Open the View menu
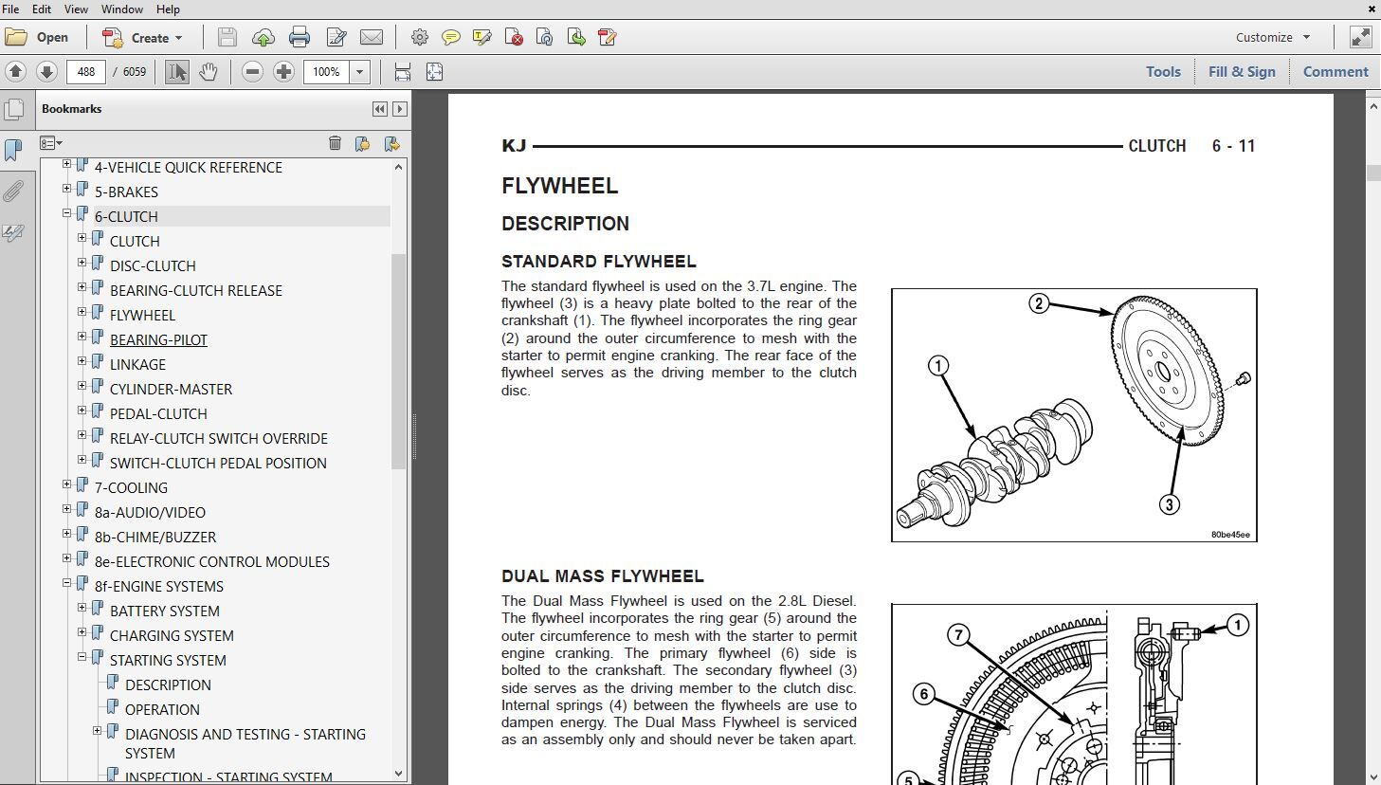 (76, 9)
